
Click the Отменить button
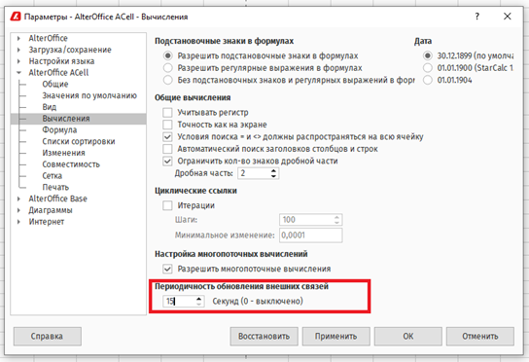[x=480, y=337]
